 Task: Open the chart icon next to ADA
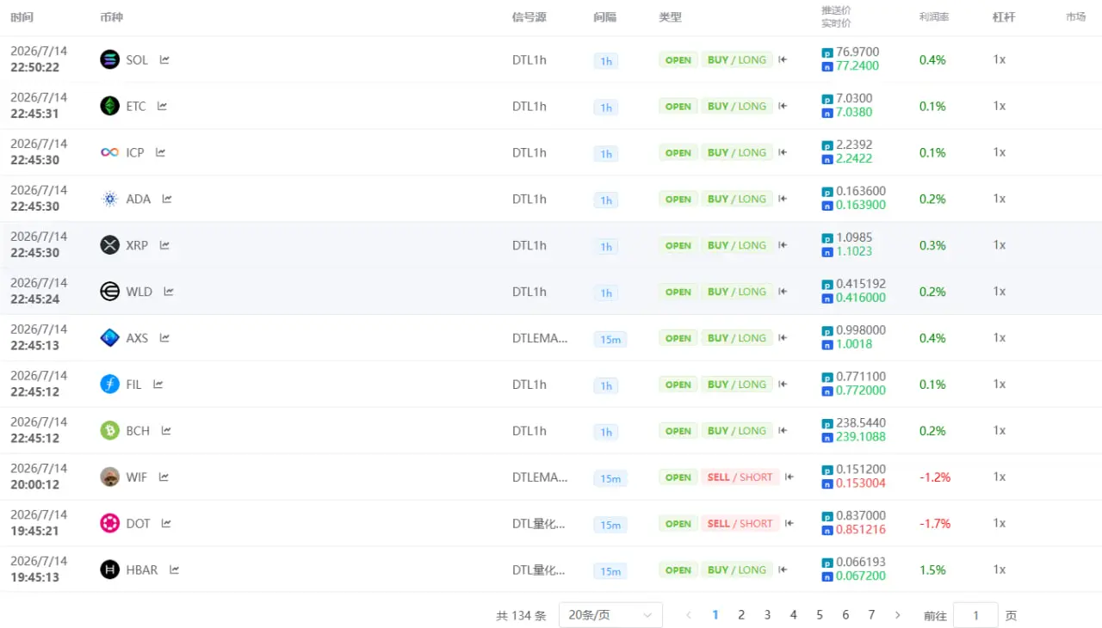(167, 199)
